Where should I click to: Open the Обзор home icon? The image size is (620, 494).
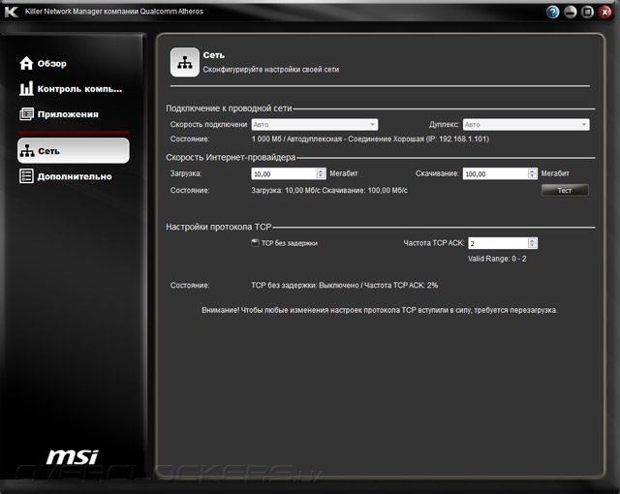(26, 63)
